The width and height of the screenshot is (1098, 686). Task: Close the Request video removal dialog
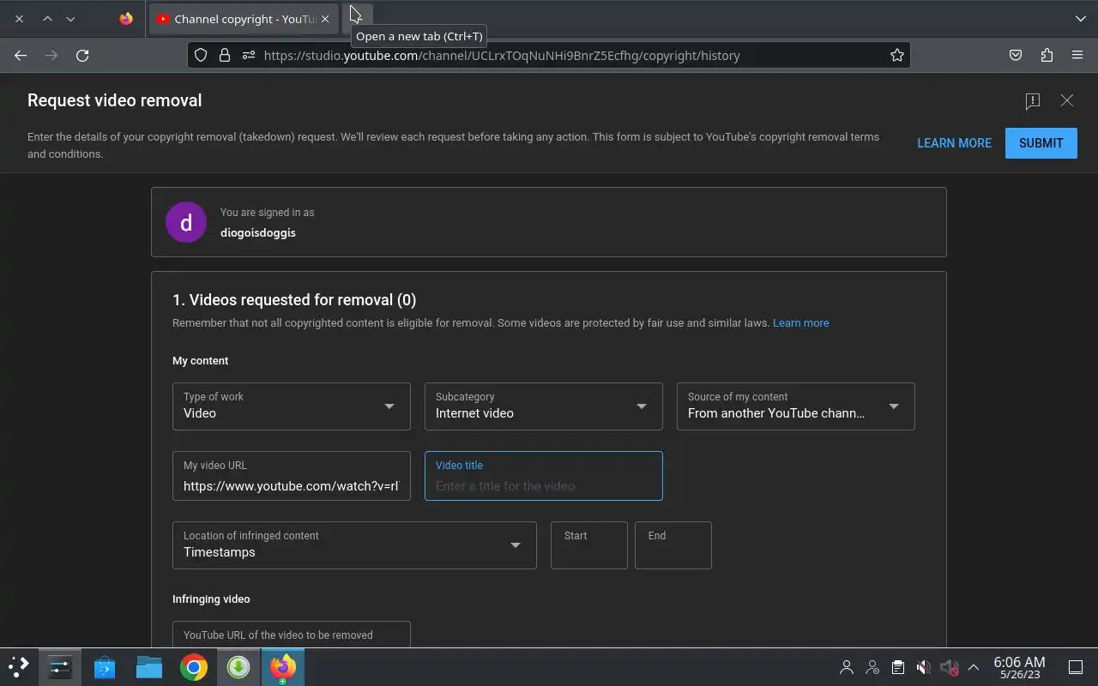pos(1067,101)
